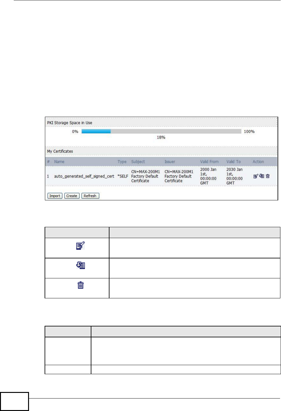Click the 0% label beside the storage bar
Image resolution: width=281 pixels, height=411 pixels.
(x=75, y=132)
